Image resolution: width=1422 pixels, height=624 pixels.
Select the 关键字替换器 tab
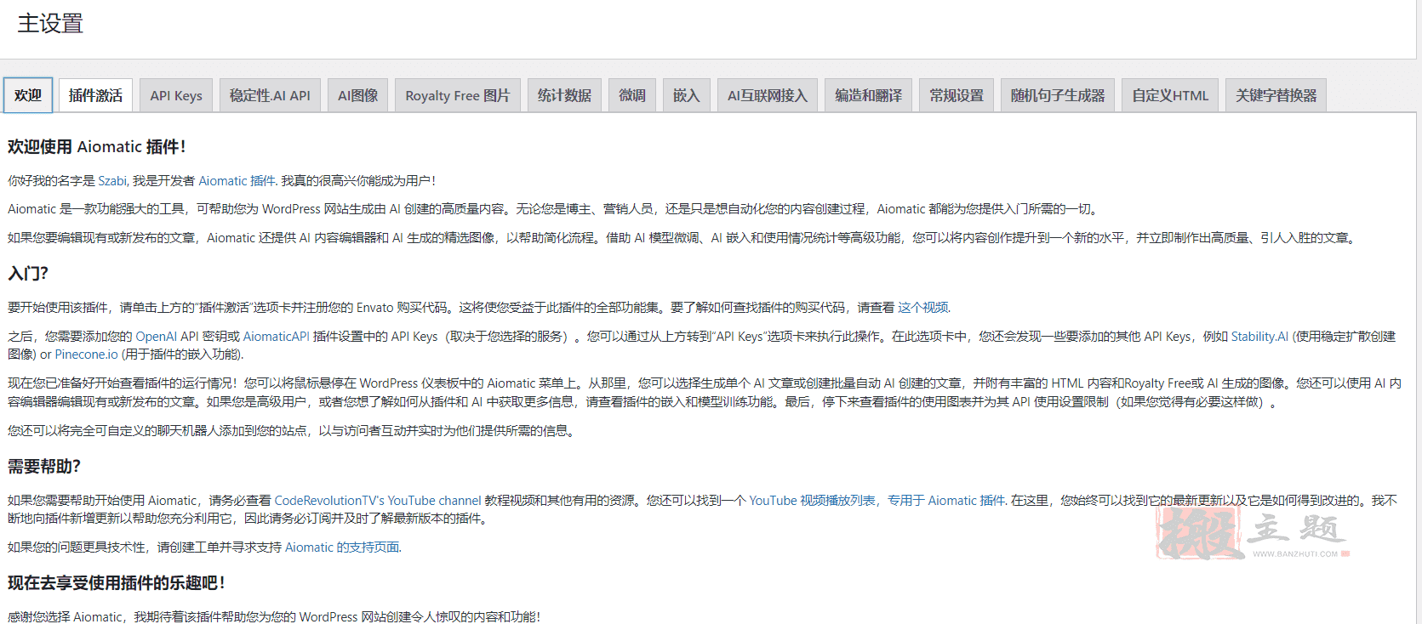(x=1276, y=95)
